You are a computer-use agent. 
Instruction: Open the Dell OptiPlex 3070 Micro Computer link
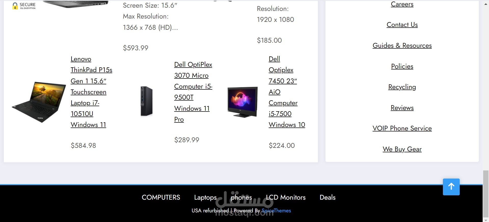[193, 92]
